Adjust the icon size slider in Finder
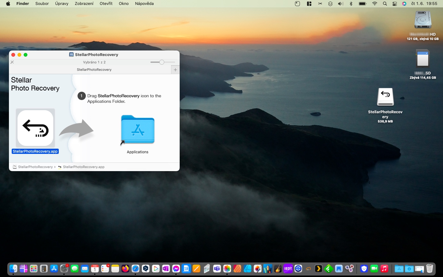The image size is (443, 277). click(x=162, y=62)
